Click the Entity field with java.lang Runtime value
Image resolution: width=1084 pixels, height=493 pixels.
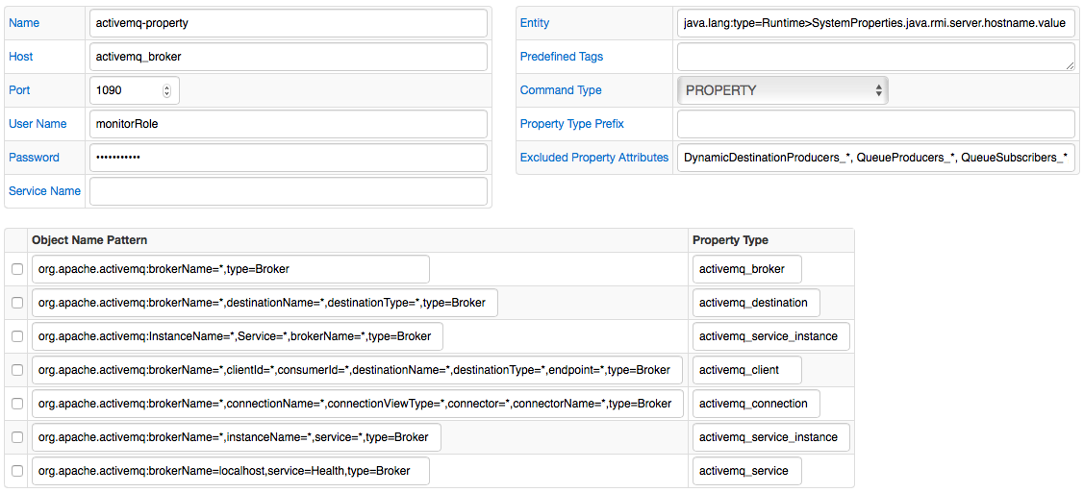[876, 23]
